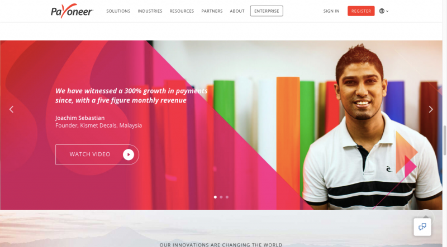Open the globe language selector
Screen dimensions: 447x247
tap(382, 11)
